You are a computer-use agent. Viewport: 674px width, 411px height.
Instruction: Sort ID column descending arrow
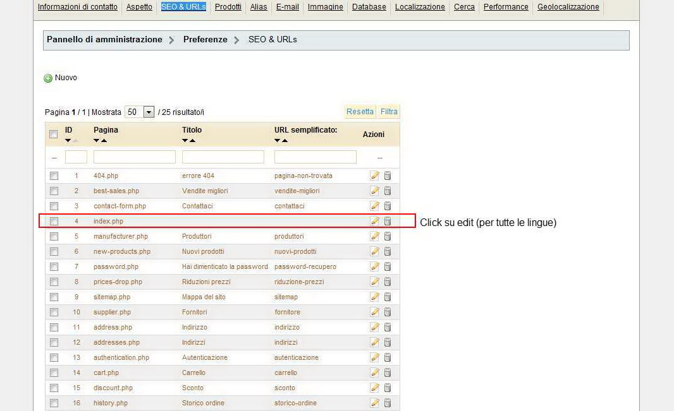68,140
